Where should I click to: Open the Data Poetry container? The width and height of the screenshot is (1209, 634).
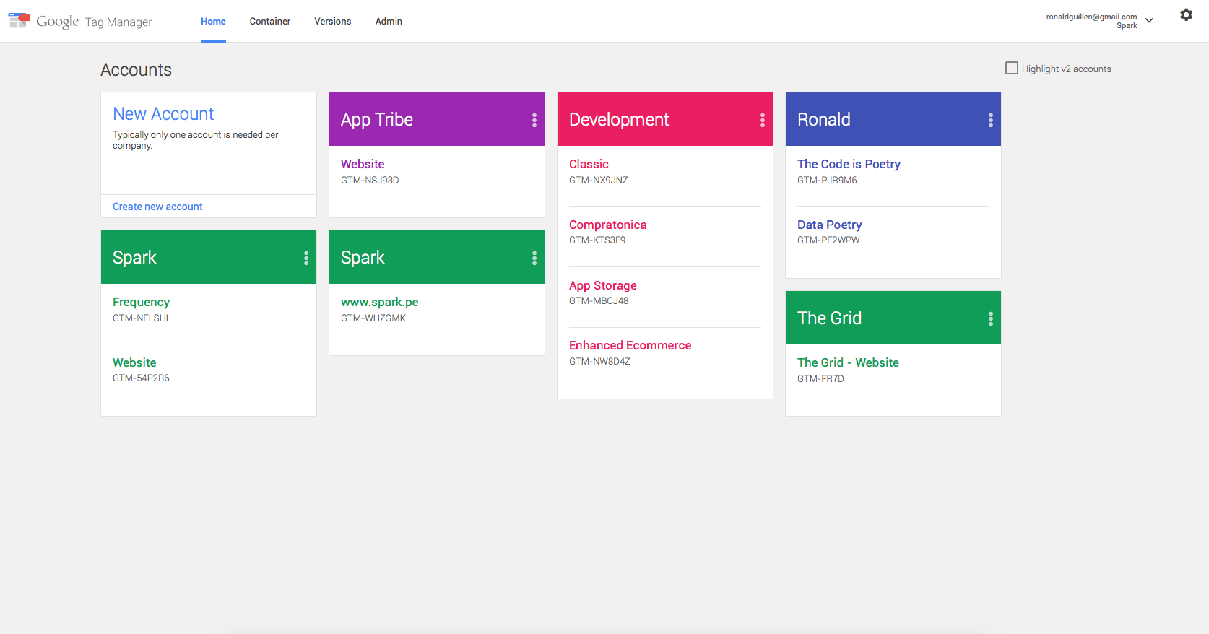(829, 225)
